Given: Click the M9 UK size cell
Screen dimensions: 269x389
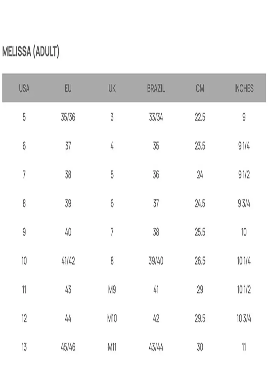Looking at the screenshot, I should pyautogui.click(x=112, y=290).
